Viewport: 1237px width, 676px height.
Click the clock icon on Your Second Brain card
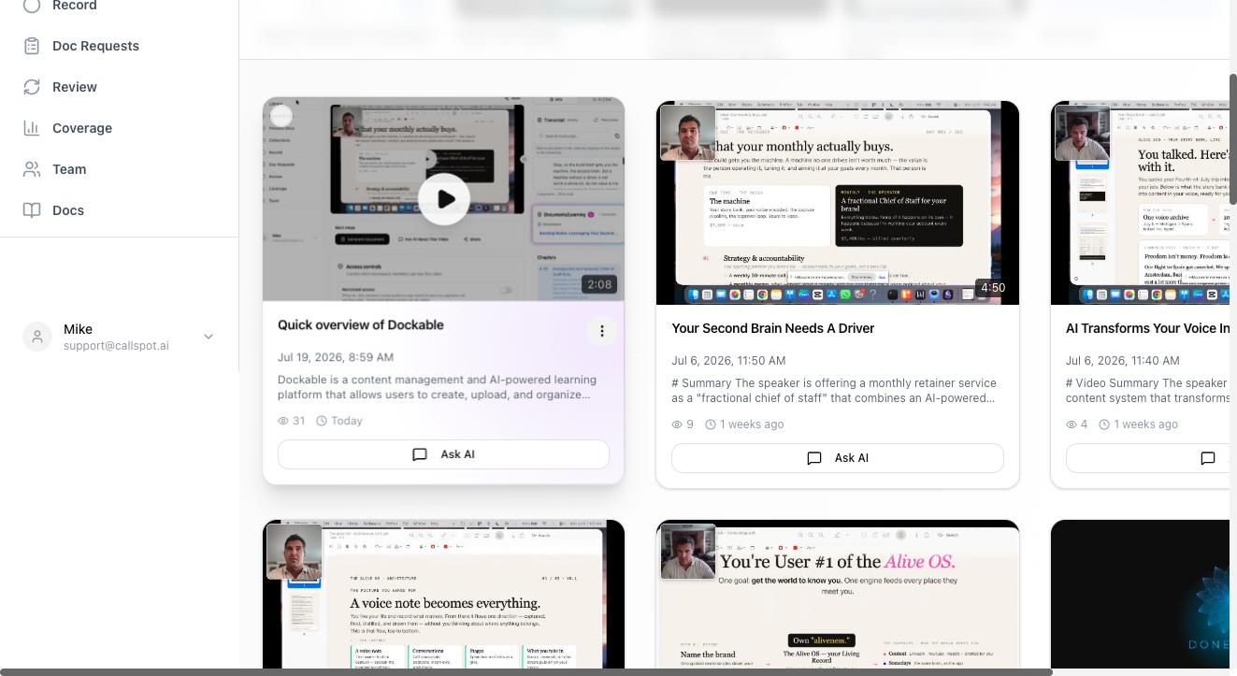point(711,424)
